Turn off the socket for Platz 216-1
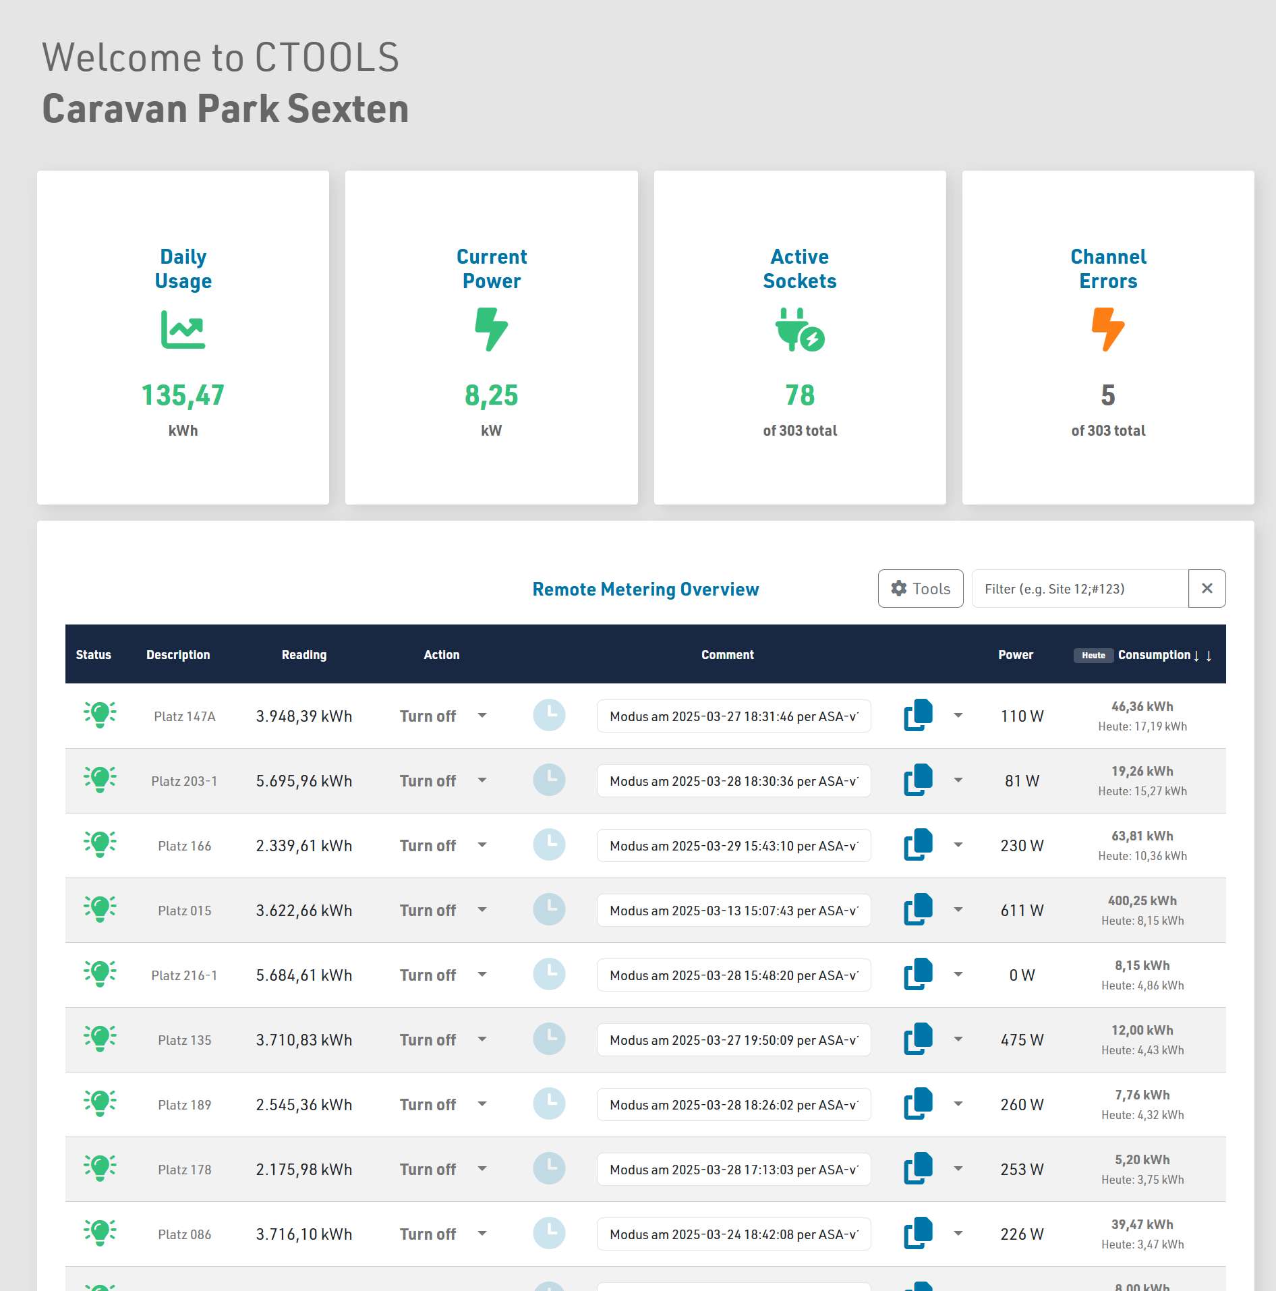1276x1291 pixels. (x=428, y=975)
